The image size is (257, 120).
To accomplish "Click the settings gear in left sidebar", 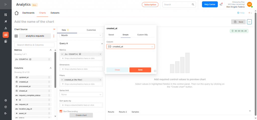I will 6,100.
